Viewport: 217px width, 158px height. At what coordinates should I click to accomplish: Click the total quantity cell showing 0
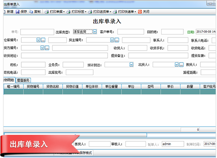[190, 130]
